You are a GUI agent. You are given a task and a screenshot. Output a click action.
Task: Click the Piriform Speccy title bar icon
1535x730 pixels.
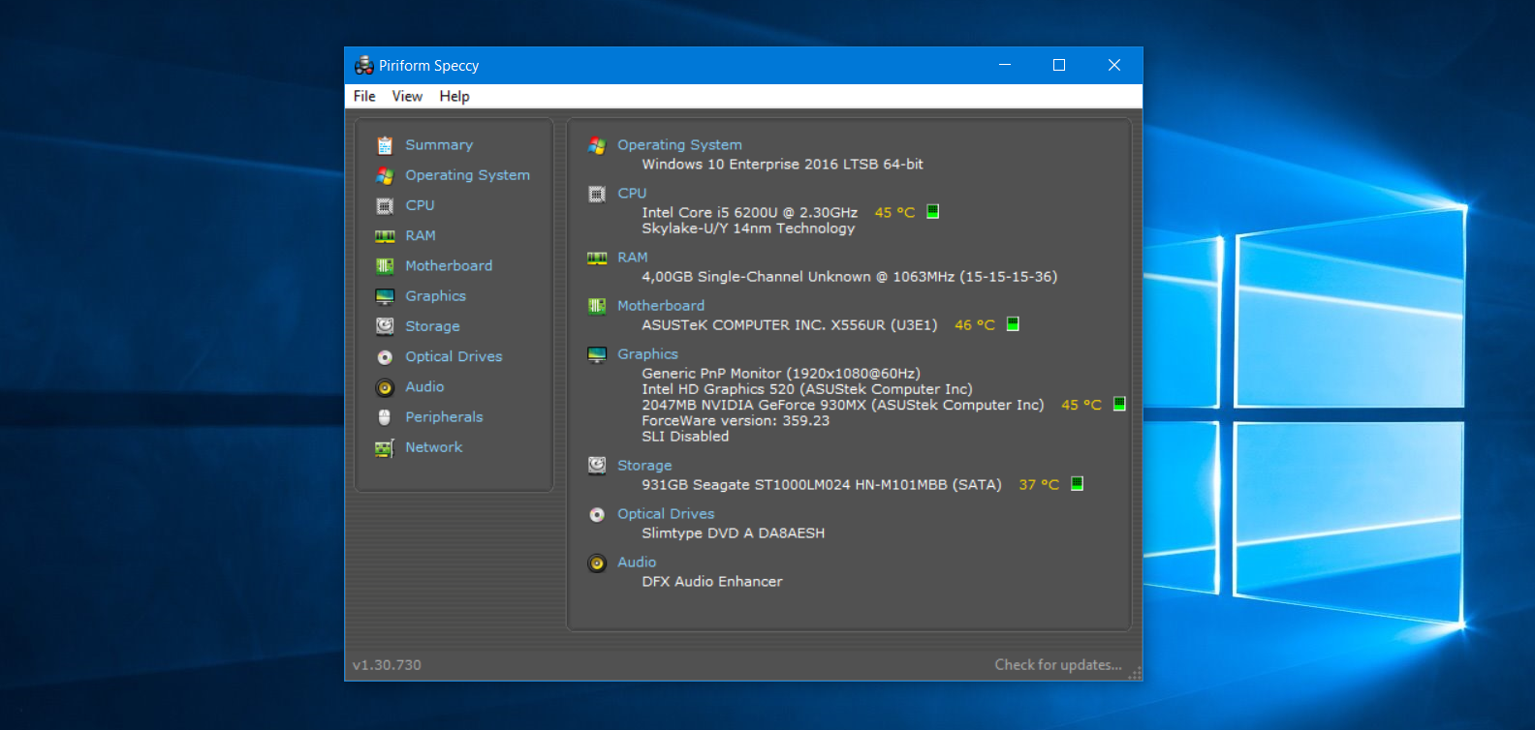pos(363,65)
